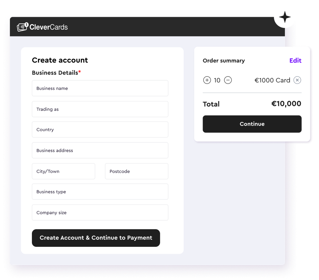Click the quantity value 10
Image resolution: width=319 pixels, height=280 pixels.
click(217, 80)
